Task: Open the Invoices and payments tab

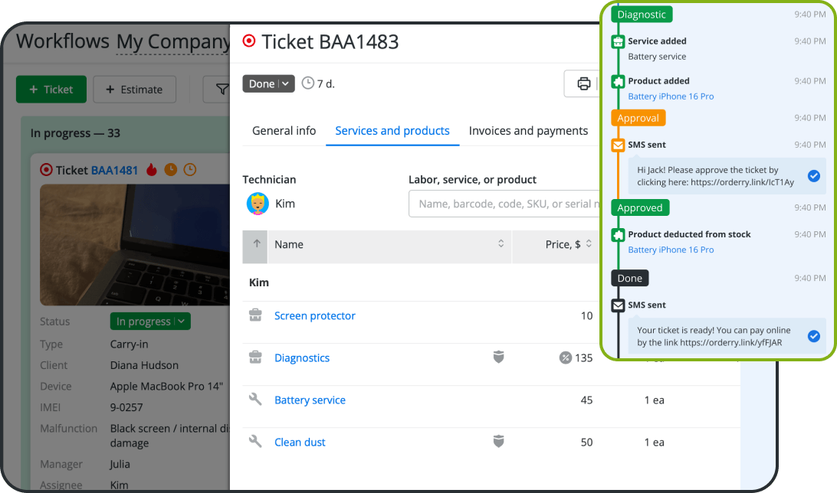Action: pos(528,131)
